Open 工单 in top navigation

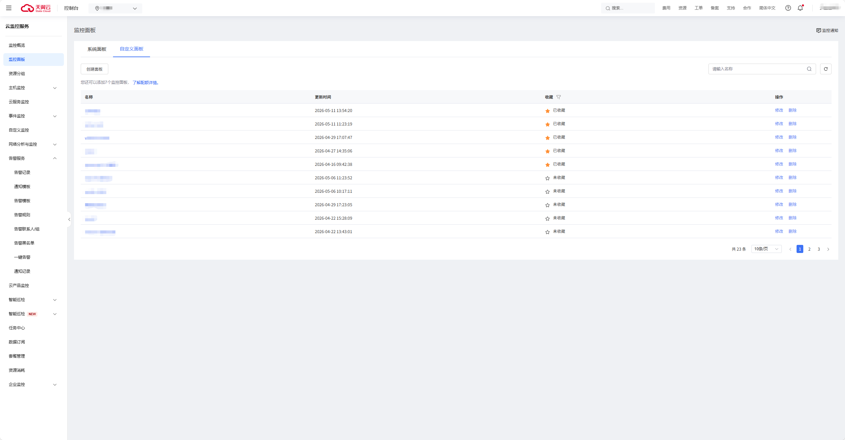[x=699, y=8]
